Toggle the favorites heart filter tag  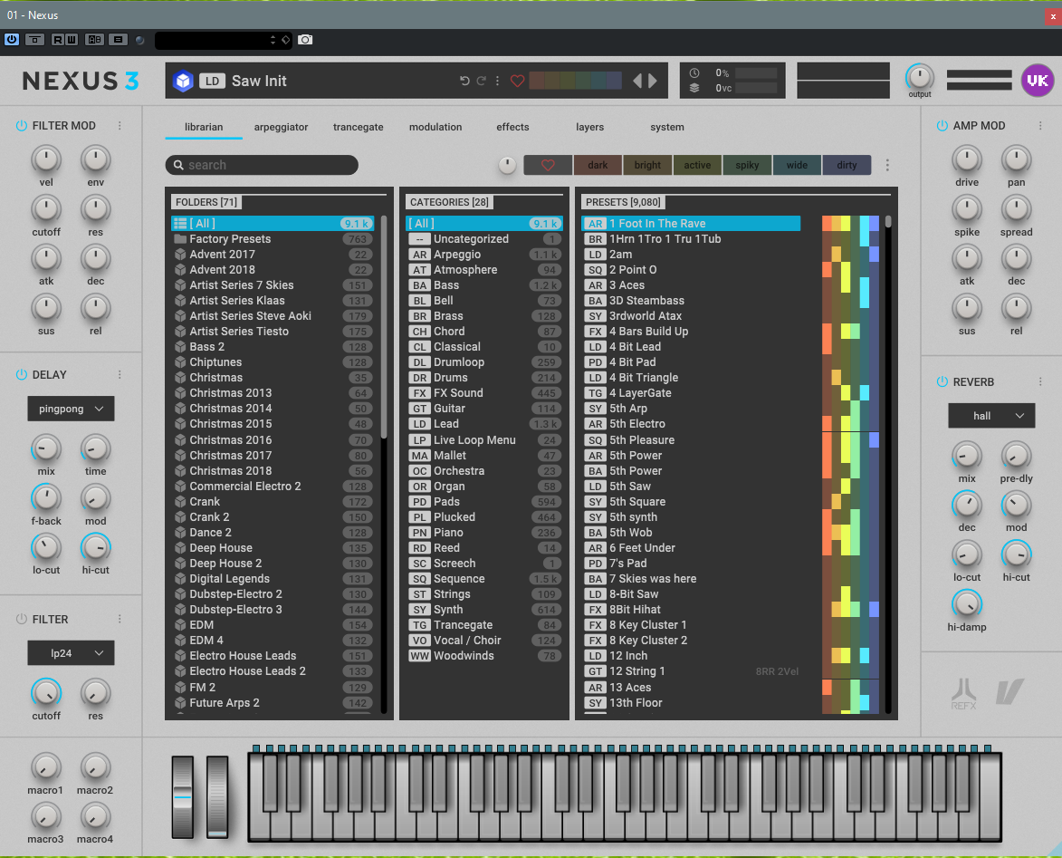(548, 165)
